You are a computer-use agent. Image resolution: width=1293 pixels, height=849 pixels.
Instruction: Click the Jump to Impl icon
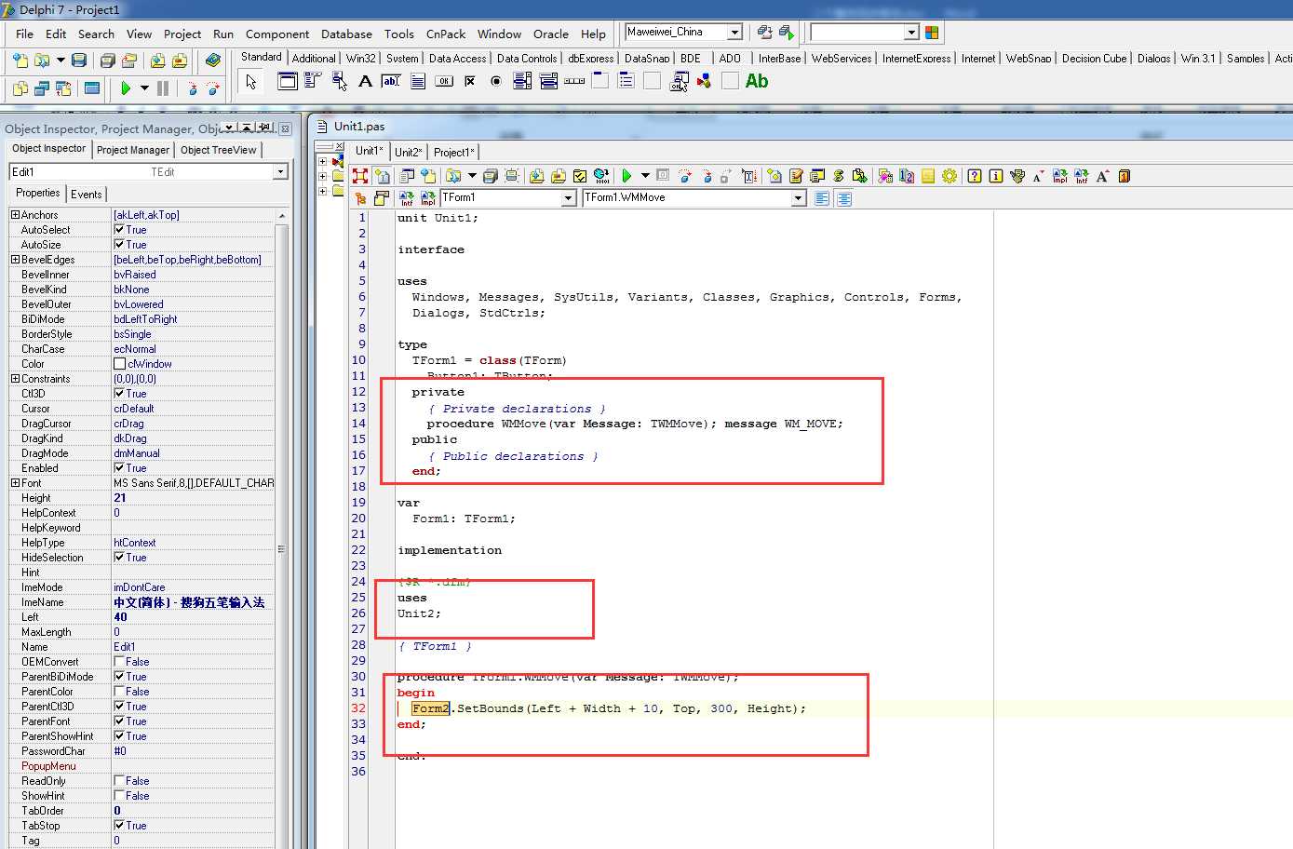pyautogui.click(x=427, y=198)
